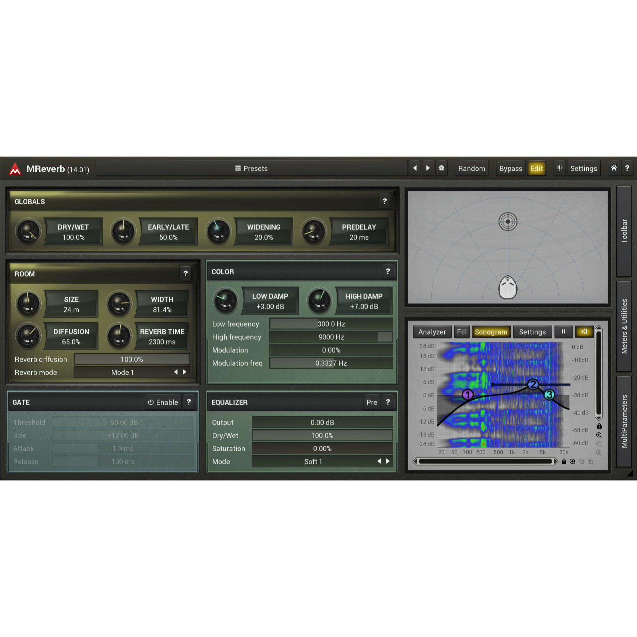Load the previous preset with the left arrow

415,168
